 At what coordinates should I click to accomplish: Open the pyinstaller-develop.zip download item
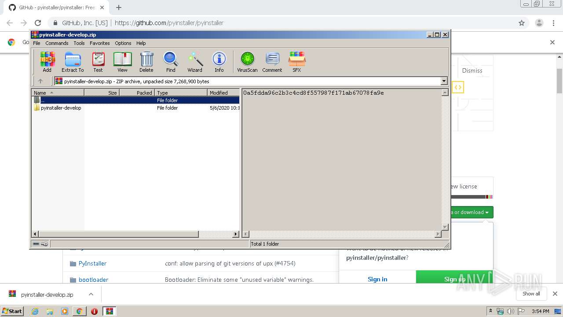coord(47,295)
